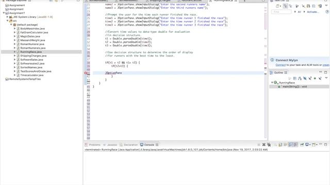This screenshot has width=330, height=185.
Task: Select the Console tab
Action: (149, 145)
